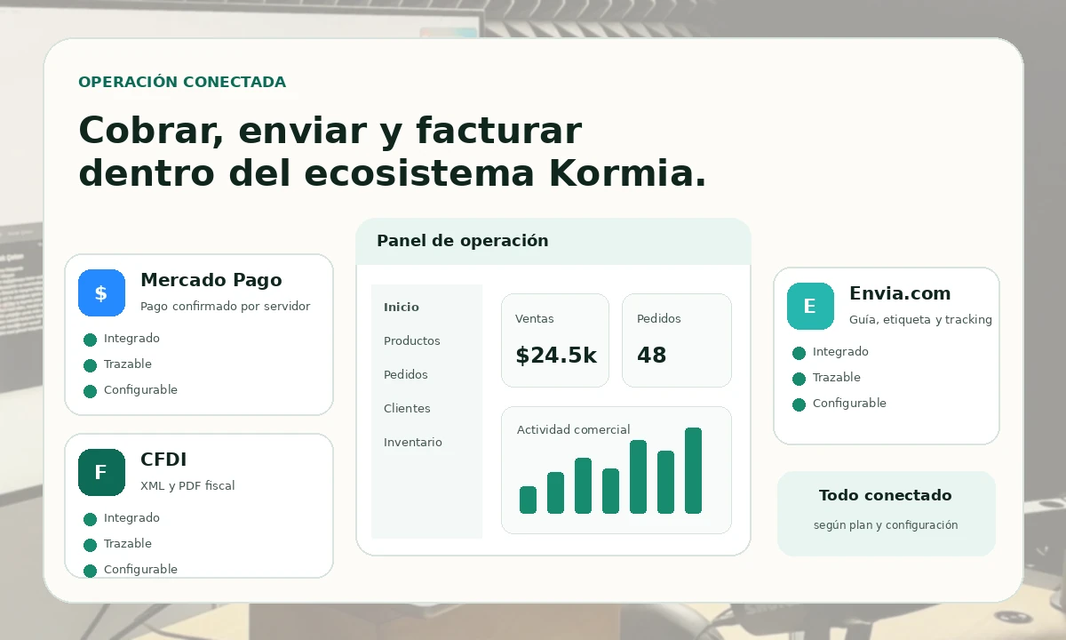Image resolution: width=1066 pixels, height=640 pixels.
Task: Click the 'Cobrar, enviar y facturar' headline
Action: click(x=330, y=132)
